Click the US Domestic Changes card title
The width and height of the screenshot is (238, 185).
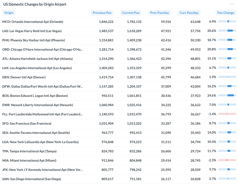(35, 4)
